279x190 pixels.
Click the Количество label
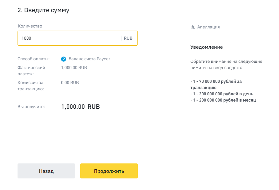tap(30, 26)
